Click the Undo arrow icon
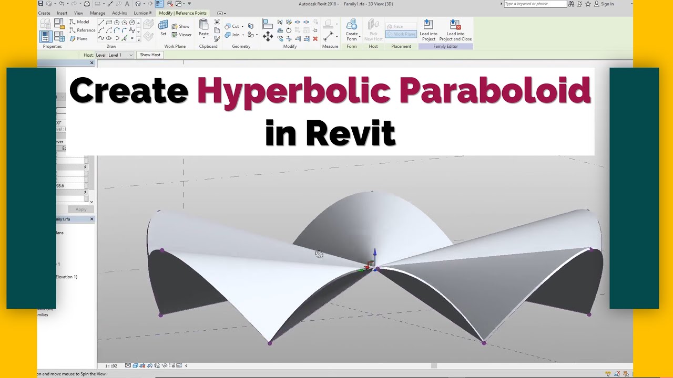This screenshot has width=673, height=378. [62, 3]
